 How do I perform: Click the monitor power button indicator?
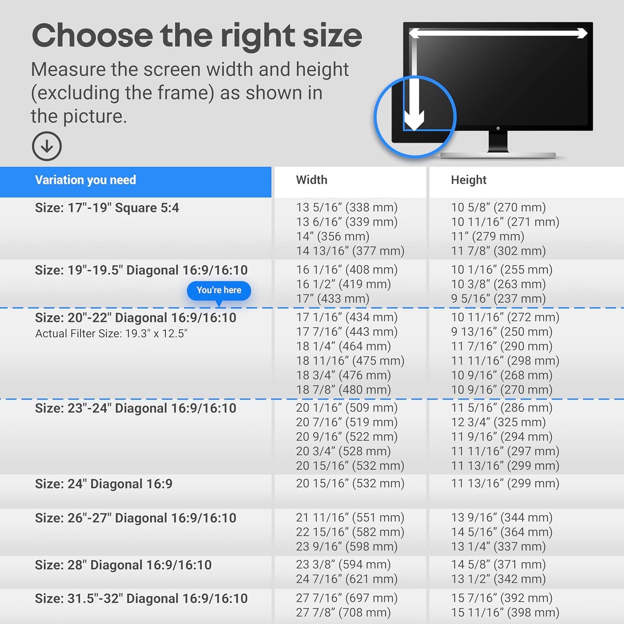pyautogui.click(x=498, y=128)
